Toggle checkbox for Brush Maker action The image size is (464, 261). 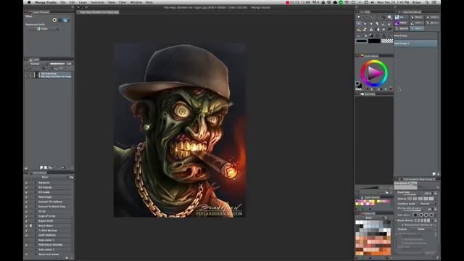26,225
